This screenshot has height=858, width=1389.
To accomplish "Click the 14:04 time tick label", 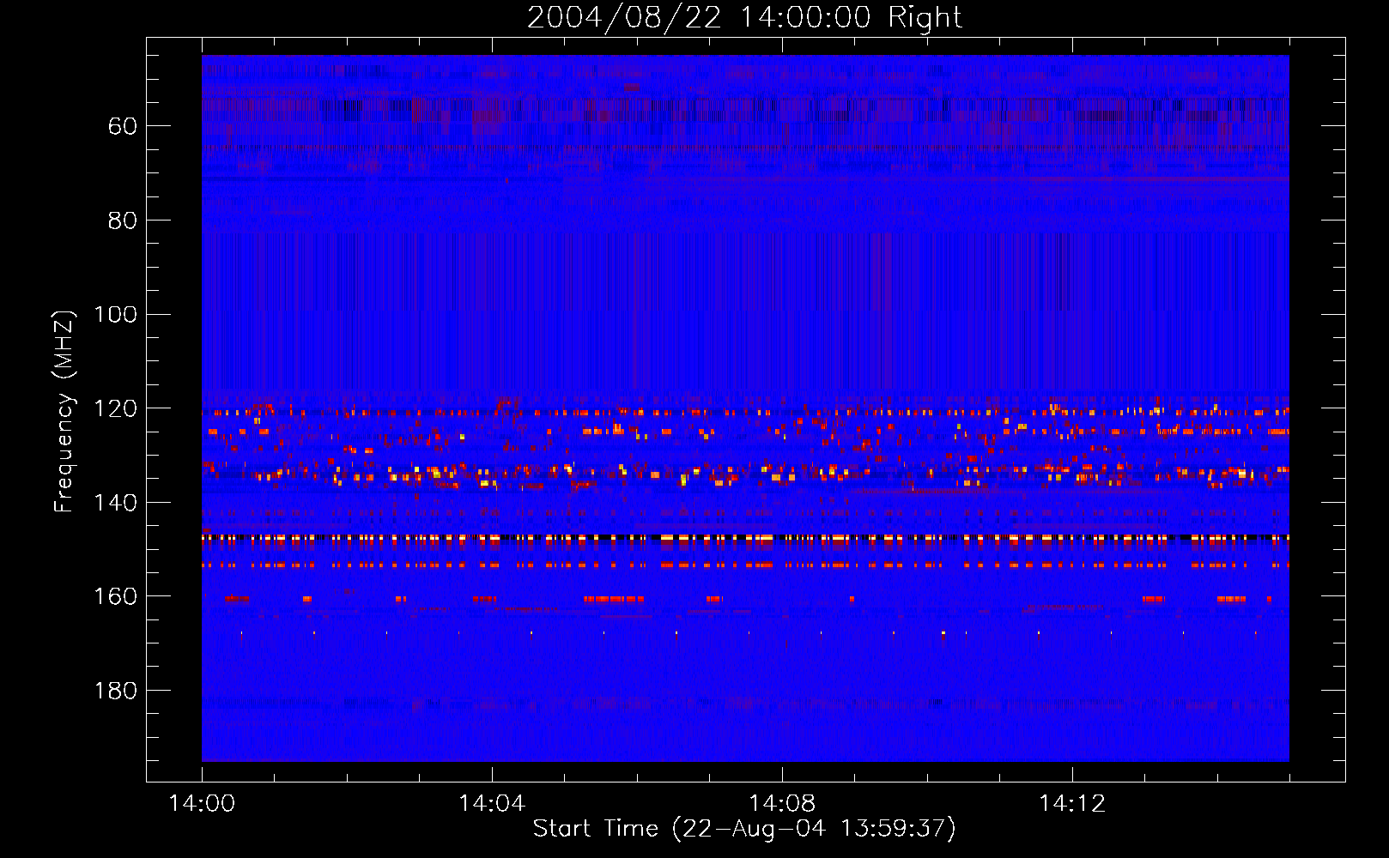I will 492,803.
